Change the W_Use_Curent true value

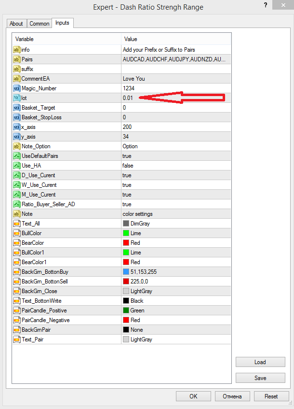pyautogui.click(x=176, y=185)
